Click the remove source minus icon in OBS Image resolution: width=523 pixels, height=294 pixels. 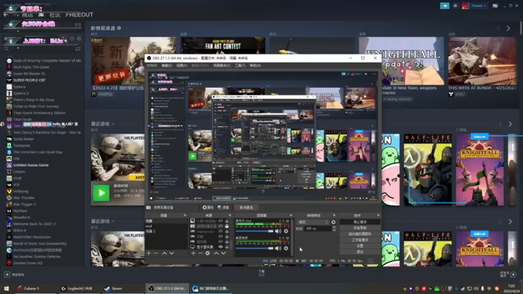(x=201, y=253)
